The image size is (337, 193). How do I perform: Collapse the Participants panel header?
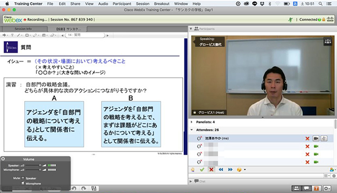191,29
